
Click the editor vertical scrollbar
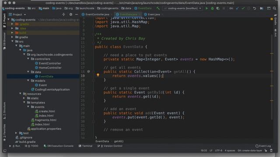click(x=272, y=77)
